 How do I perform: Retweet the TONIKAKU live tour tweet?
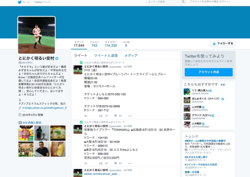coord(100,163)
